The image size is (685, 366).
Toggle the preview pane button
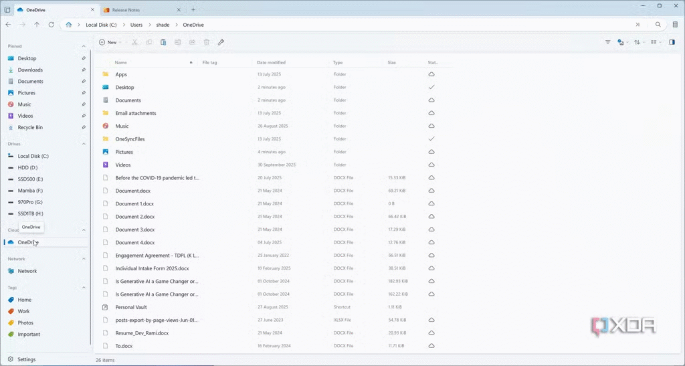point(672,42)
